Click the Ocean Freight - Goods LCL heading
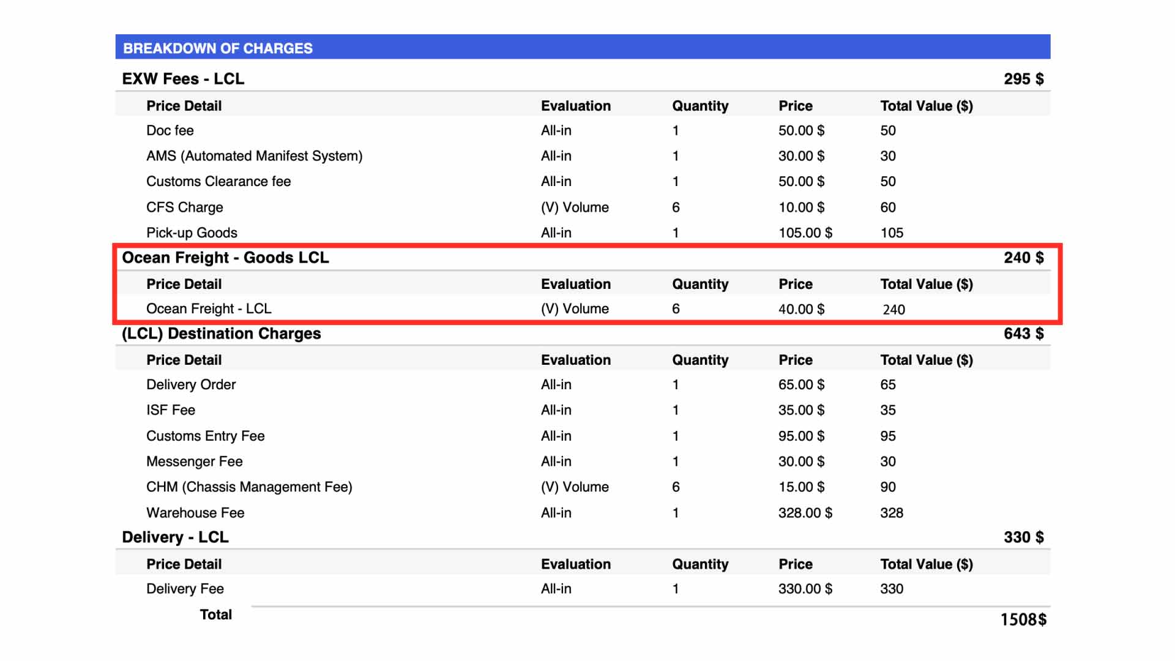Viewport: 1175px width, 661px height. 225,258
